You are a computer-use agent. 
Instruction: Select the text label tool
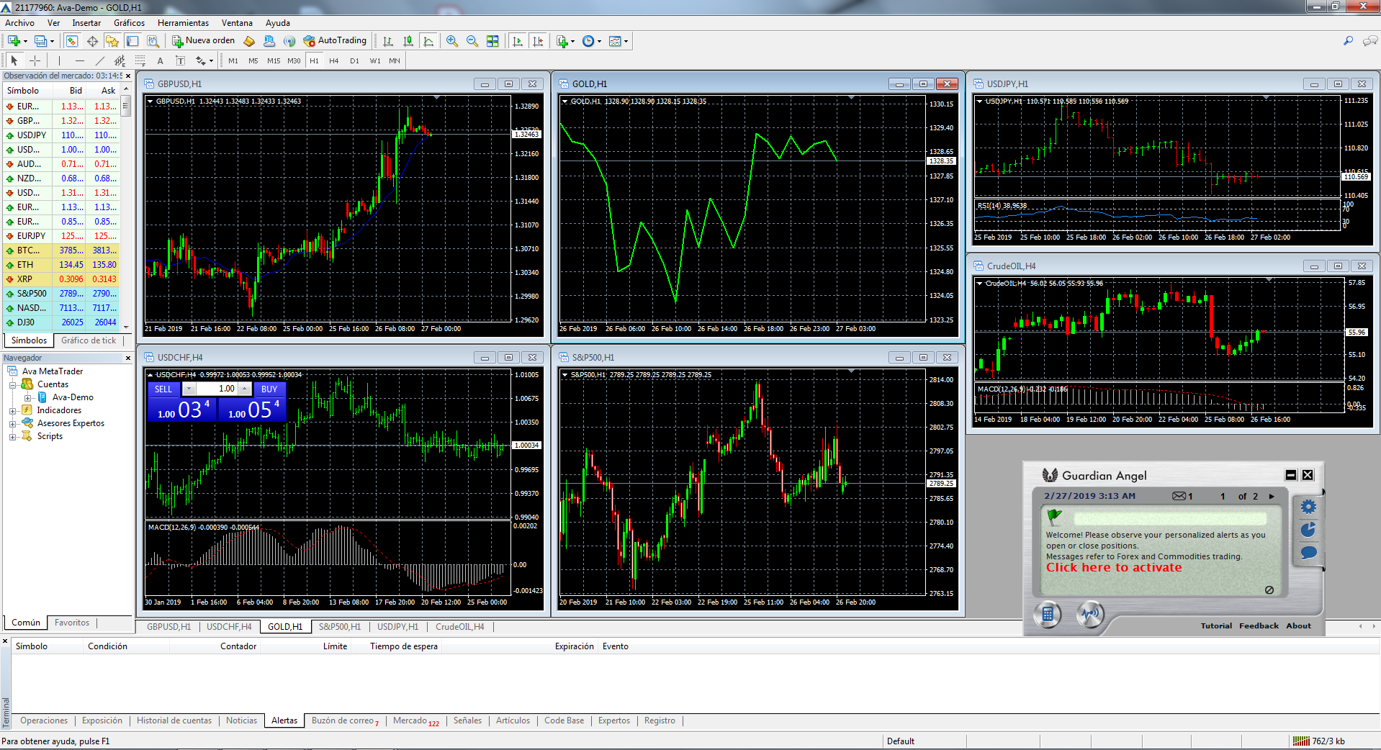[x=160, y=61]
